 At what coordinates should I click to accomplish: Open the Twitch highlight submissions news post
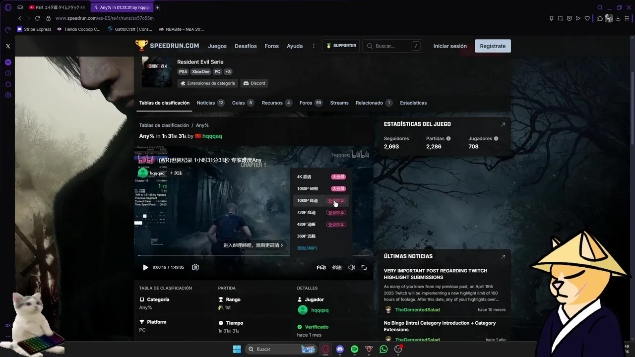coord(436,274)
